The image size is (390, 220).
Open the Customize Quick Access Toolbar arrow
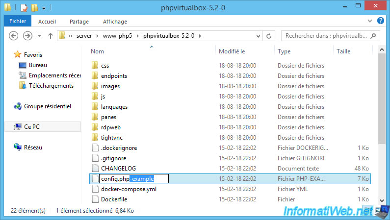click(44, 8)
